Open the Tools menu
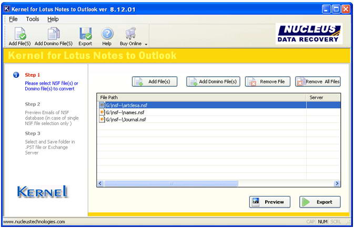Viewport: 354px width, 228px height. pyautogui.click(x=33, y=19)
